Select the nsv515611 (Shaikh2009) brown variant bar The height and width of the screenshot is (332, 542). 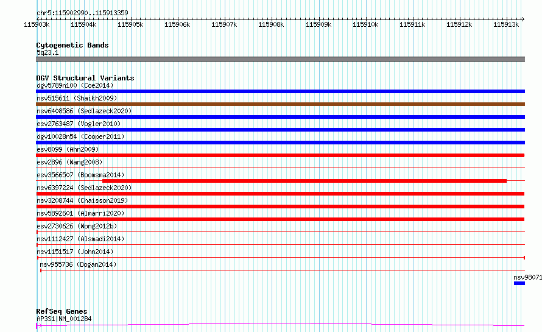[280, 104]
